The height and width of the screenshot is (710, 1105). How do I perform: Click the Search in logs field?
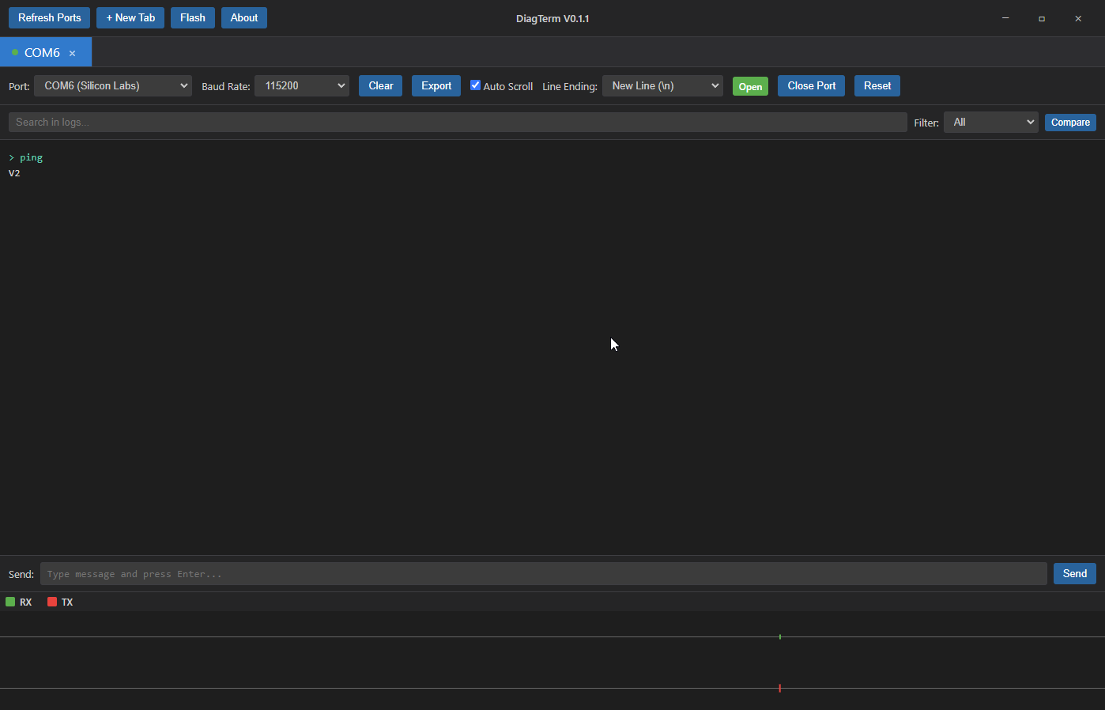[x=457, y=122]
